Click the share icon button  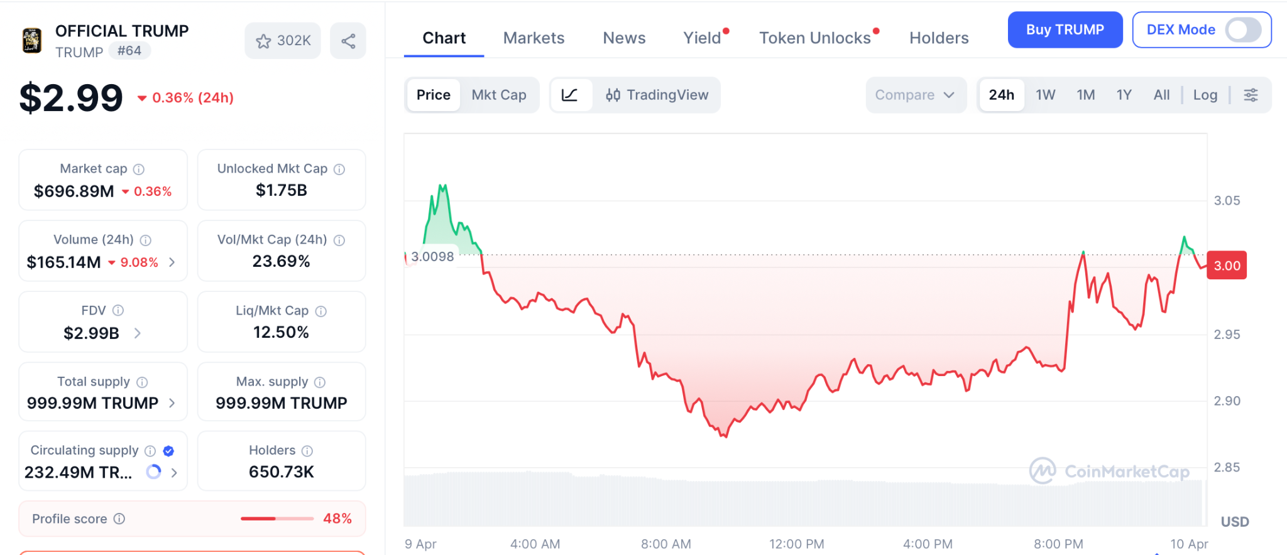pos(348,41)
